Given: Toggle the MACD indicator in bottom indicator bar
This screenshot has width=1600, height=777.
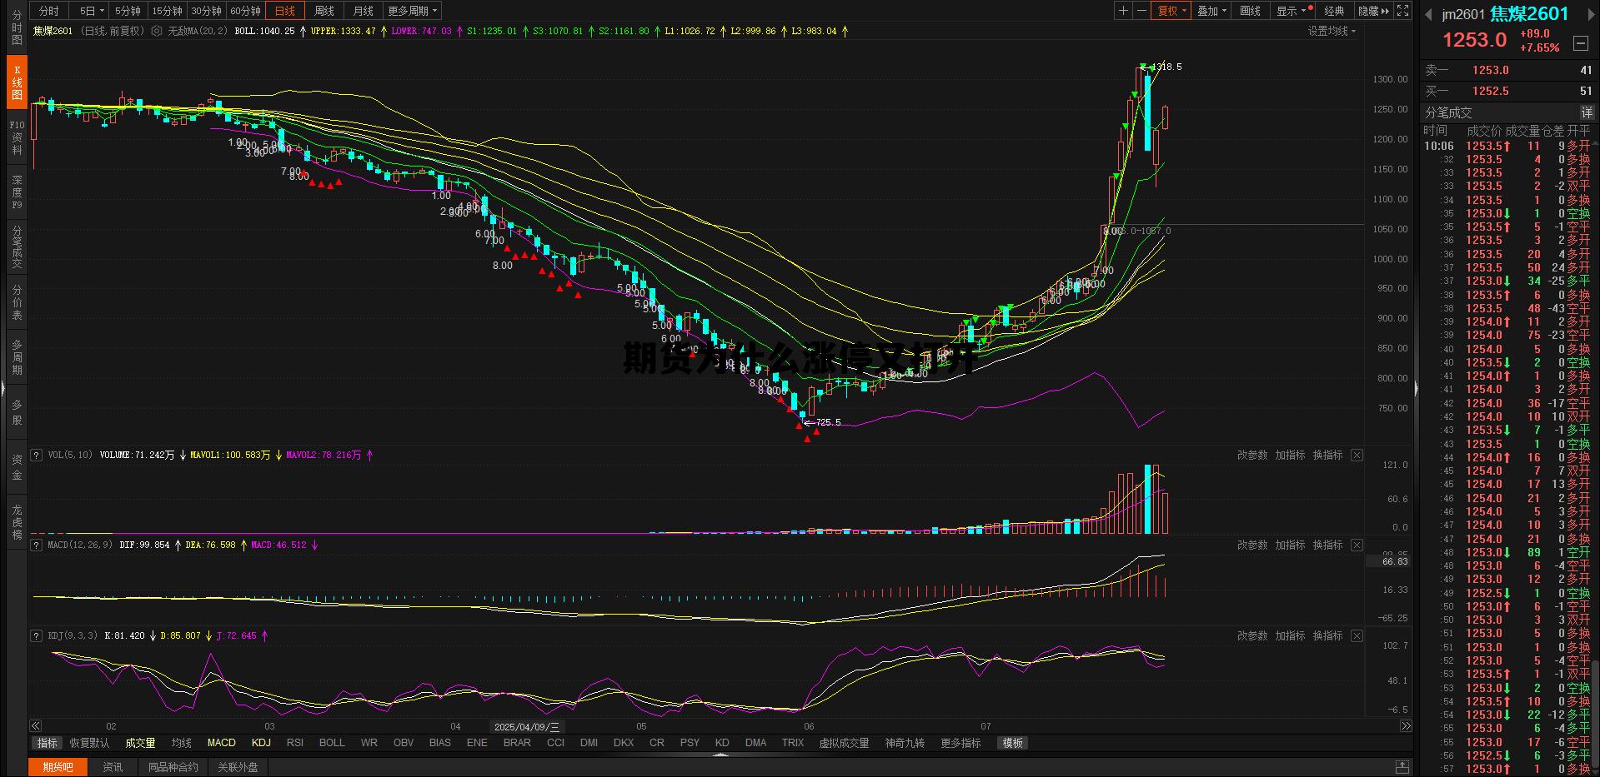Looking at the screenshot, I should point(221,743).
